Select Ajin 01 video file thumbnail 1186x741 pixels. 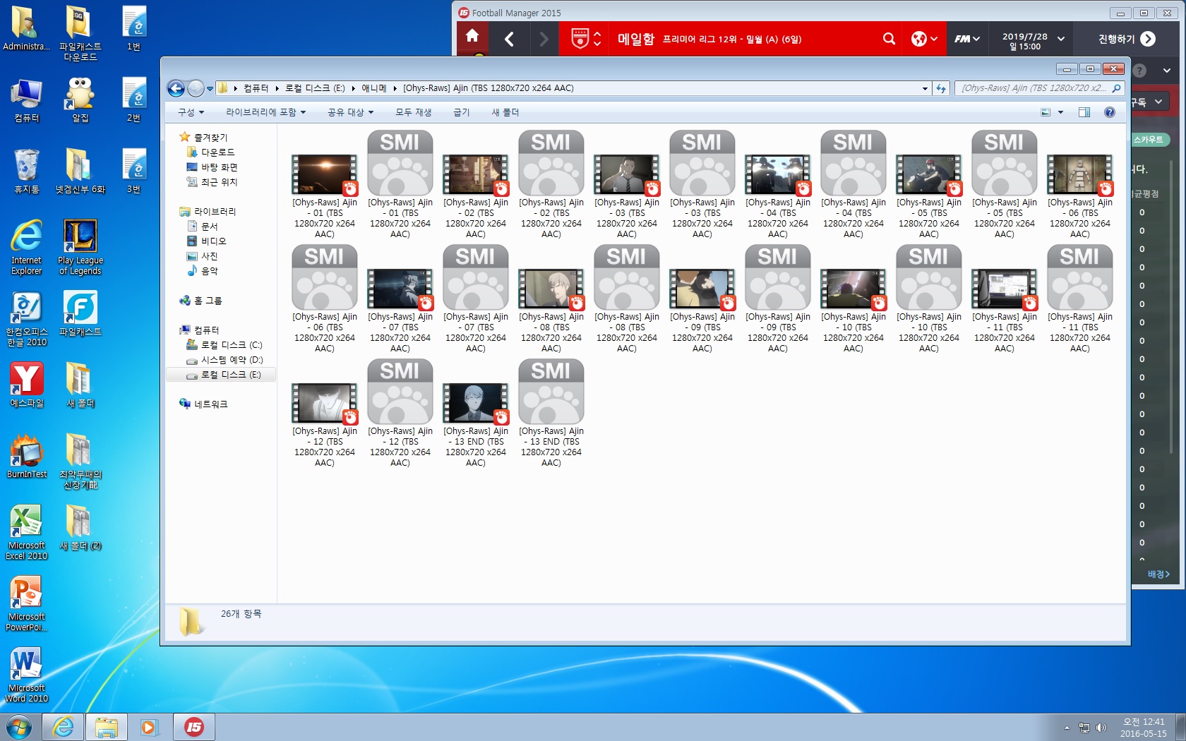[x=325, y=174]
